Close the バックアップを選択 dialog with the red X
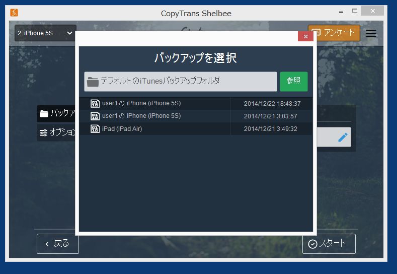Image resolution: width=397 pixels, height=274 pixels. (305, 36)
